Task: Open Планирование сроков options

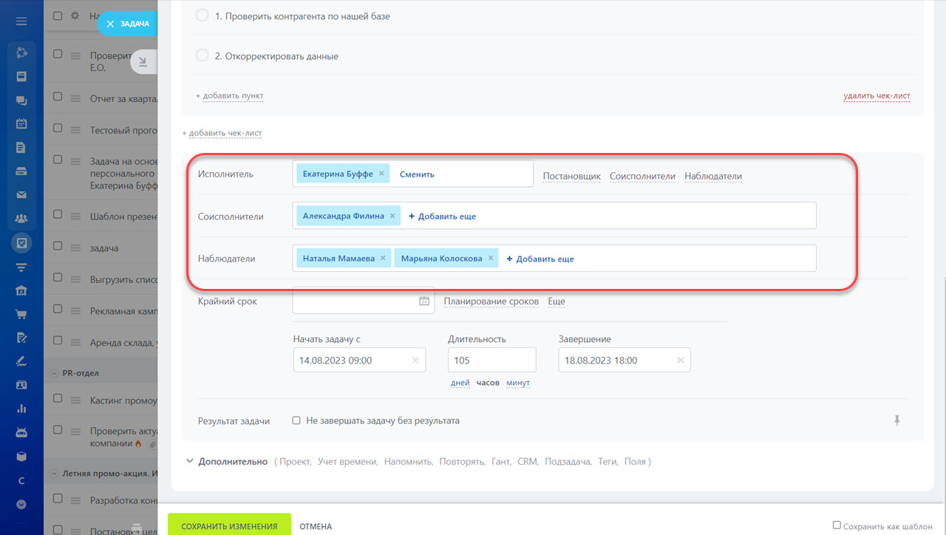Action: (x=491, y=301)
